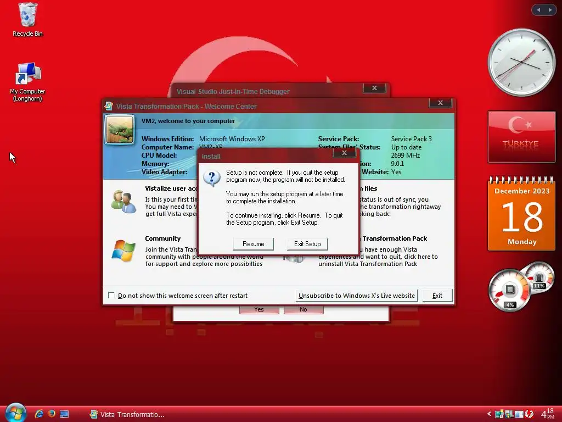The image size is (562, 422).
Task: Expand hidden tray icons with the chevron
Action: coord(489,414)
